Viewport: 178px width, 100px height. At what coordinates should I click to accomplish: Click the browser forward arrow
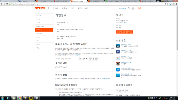4,4
